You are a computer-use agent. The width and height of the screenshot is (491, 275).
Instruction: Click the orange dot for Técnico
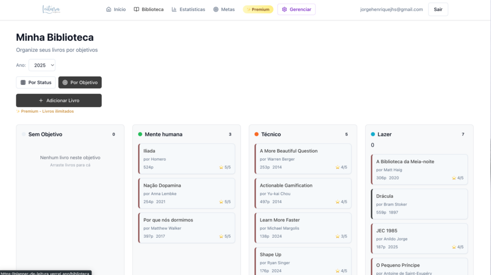(257, 134)
